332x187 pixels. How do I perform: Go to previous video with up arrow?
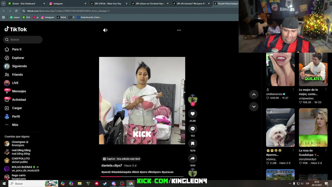(254, 95)
